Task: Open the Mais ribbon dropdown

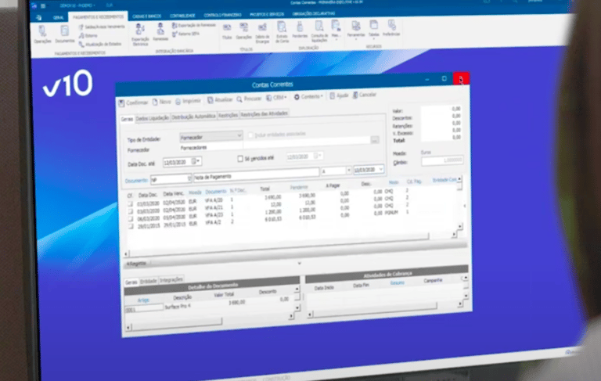Action: (336, 30)
